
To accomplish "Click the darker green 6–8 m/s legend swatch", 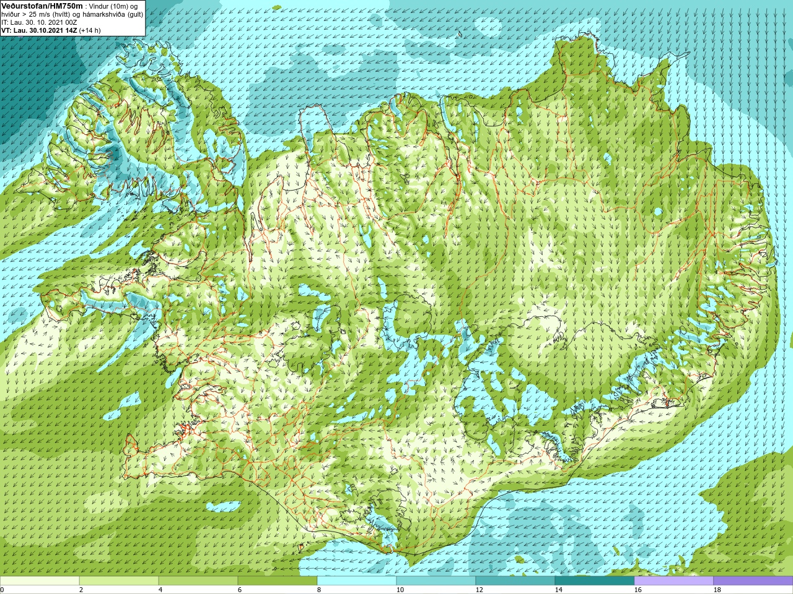I will pyautogui.click(x=278, y=581).
